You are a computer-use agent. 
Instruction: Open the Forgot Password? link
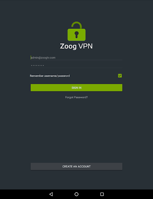76,98
